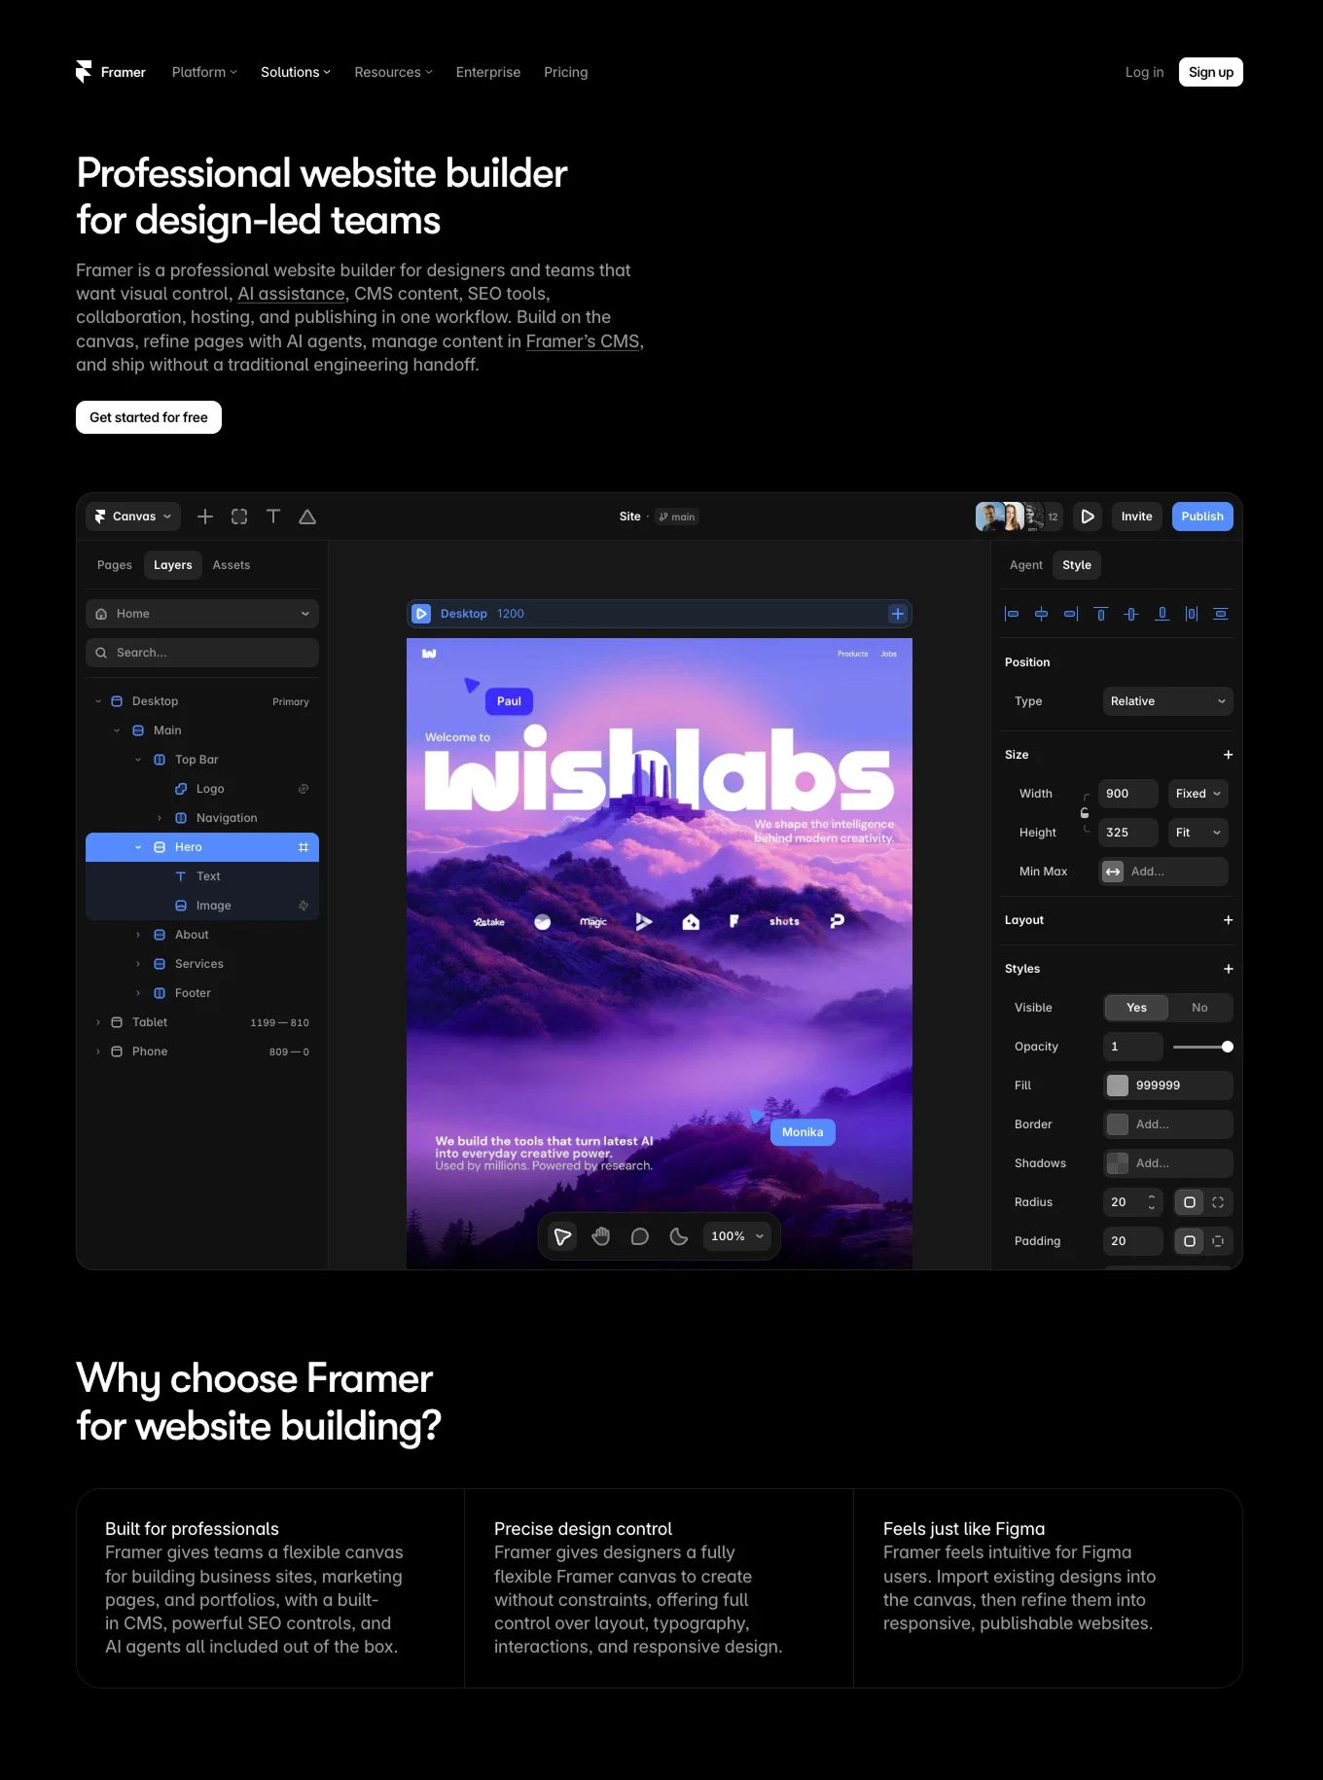The width and height of the screenshot is (1323, 1780).
Task: Select the Text tool in editor toolbar
Action: click(273, 516)
